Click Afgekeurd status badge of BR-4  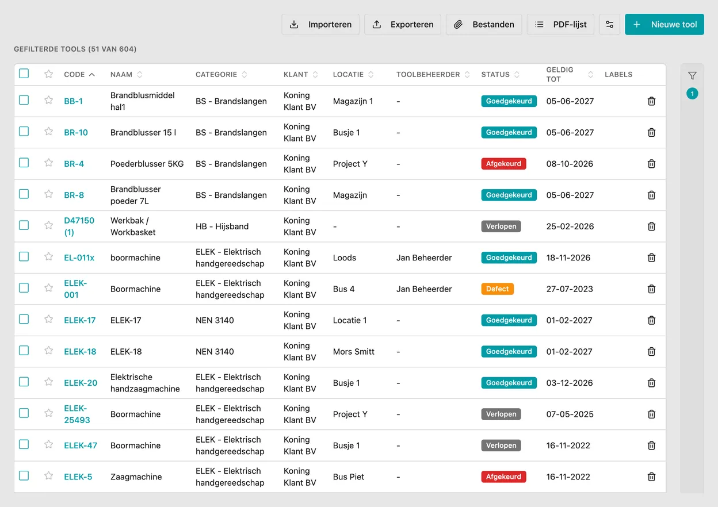(503, 164)
